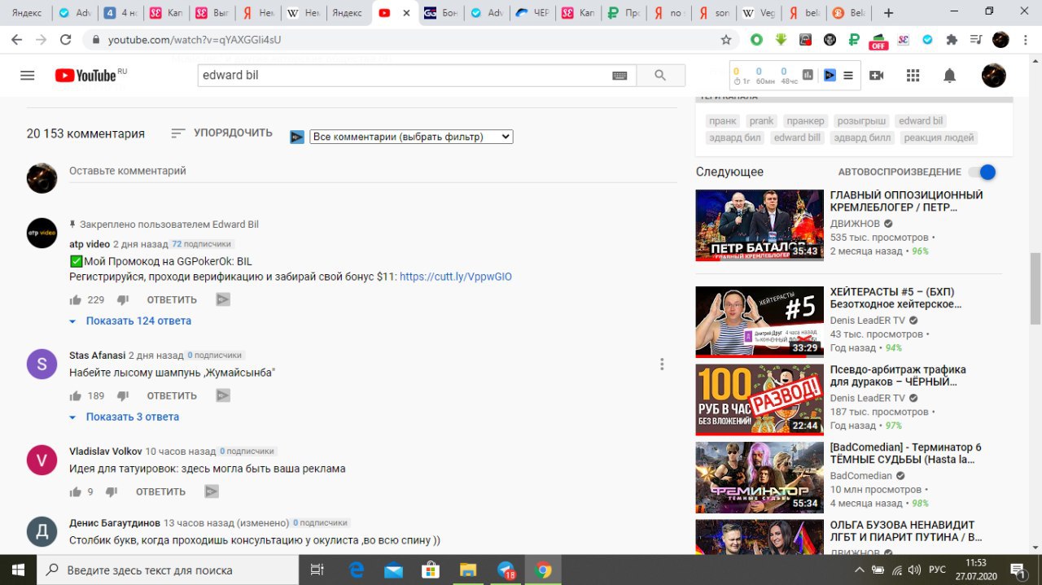This screenshot has height=585, width=1042.
Task: Dislike the atp video pinned comment
Action: 123,299
